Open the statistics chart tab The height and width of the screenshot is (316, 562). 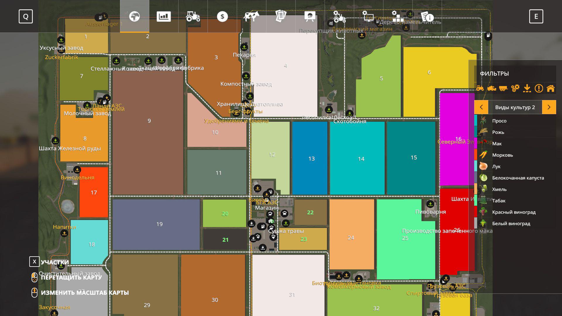(x=164, y=16)
